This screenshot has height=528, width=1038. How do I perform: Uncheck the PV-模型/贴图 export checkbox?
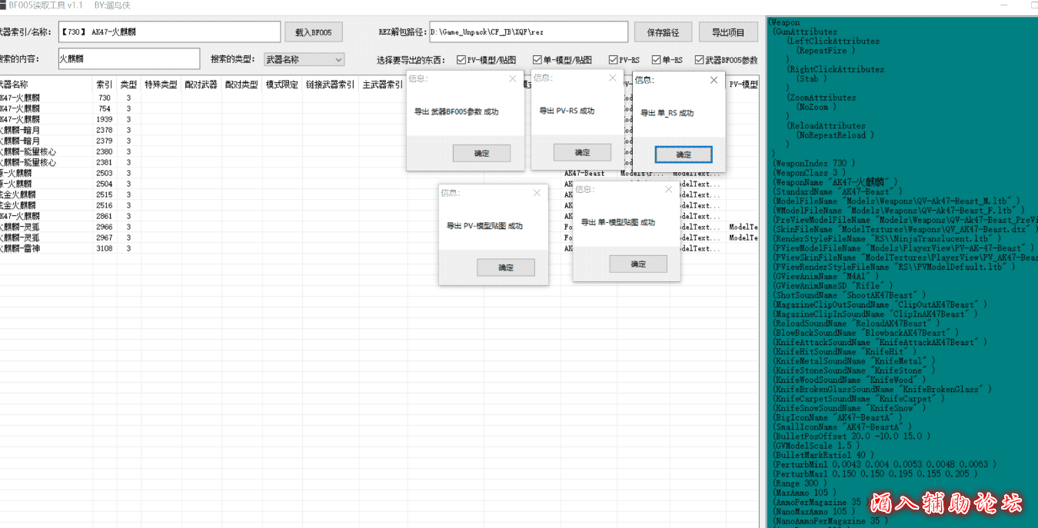point(461,60)
